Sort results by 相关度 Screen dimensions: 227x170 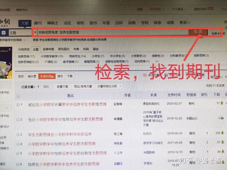[x=32, y=77]
